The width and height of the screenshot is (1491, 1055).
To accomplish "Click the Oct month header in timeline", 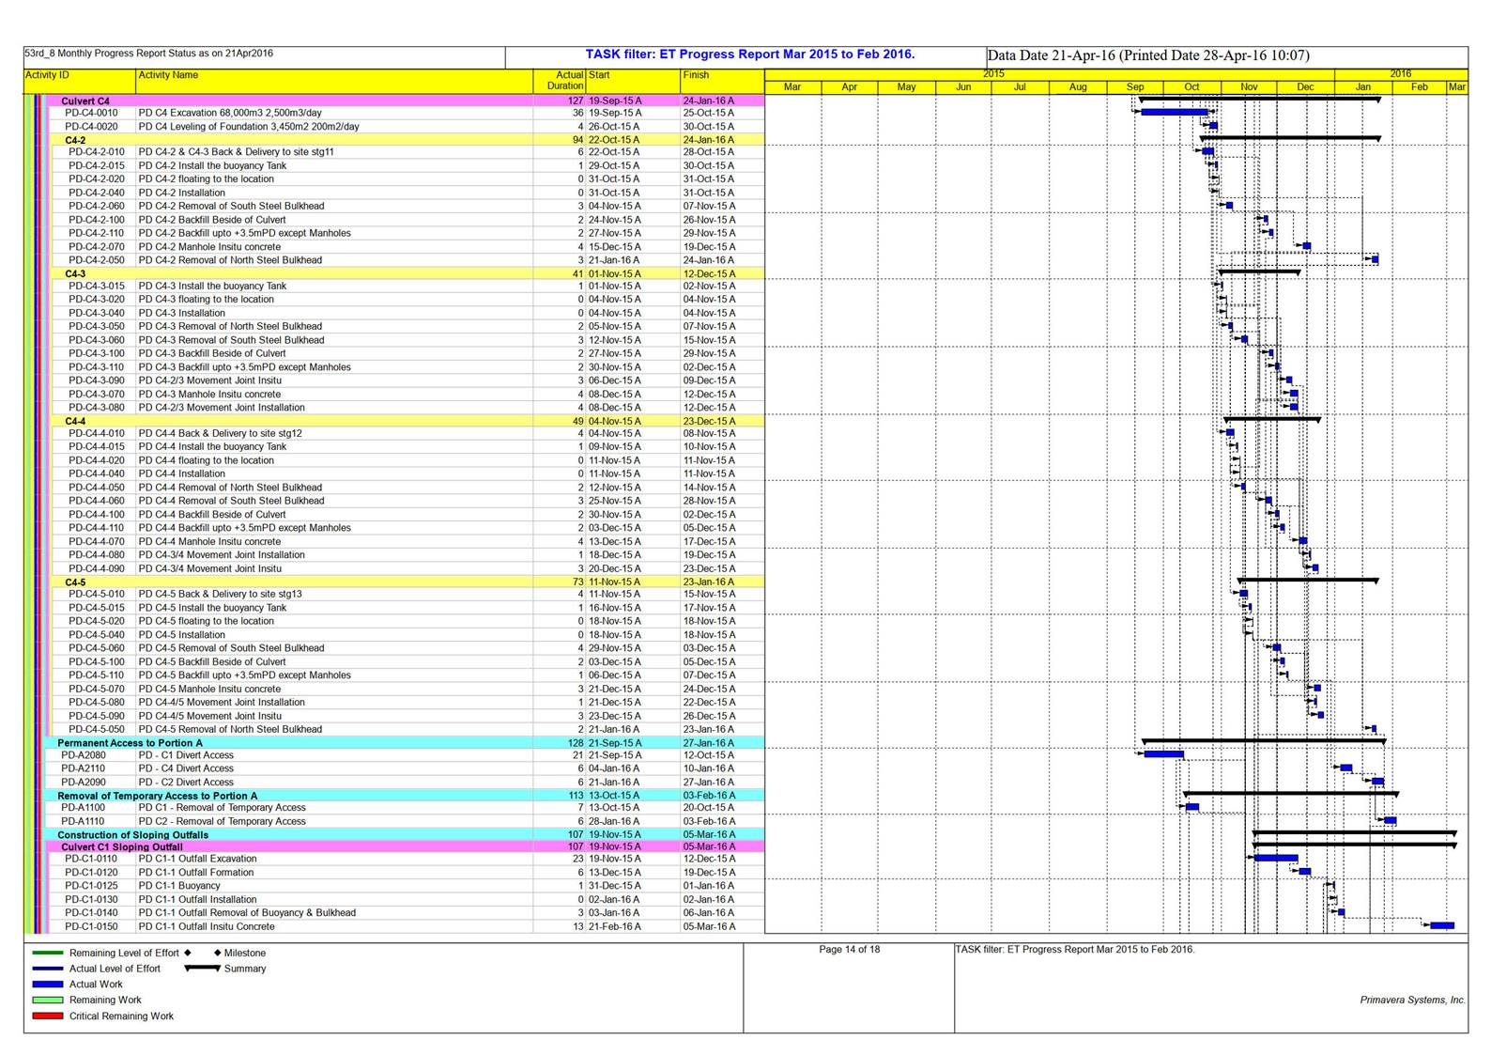I will coord(1191,87).
